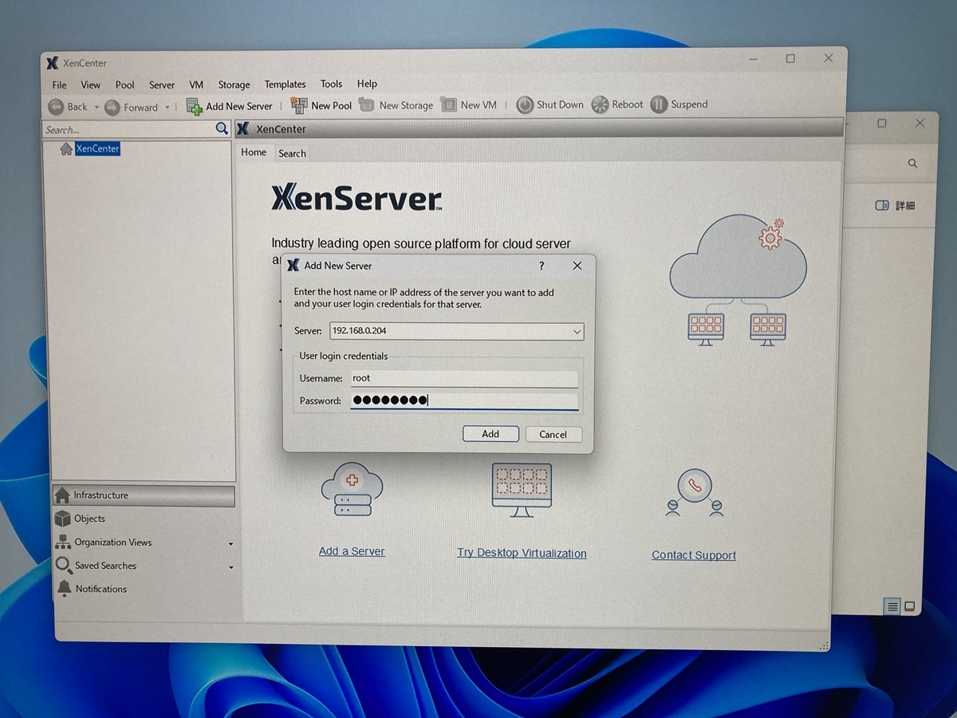This screenshot has height=718, width=957.
Task: Close the Add New Server dialog
Action: click(x=577, y=266)
